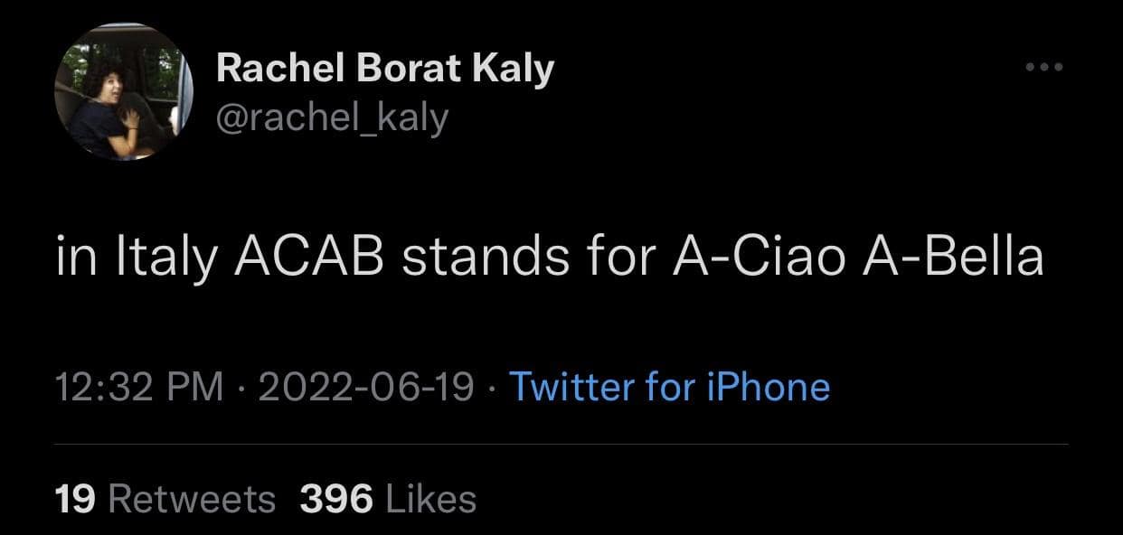Open the Rachel Borat Kaly display name

click(384, 68)
